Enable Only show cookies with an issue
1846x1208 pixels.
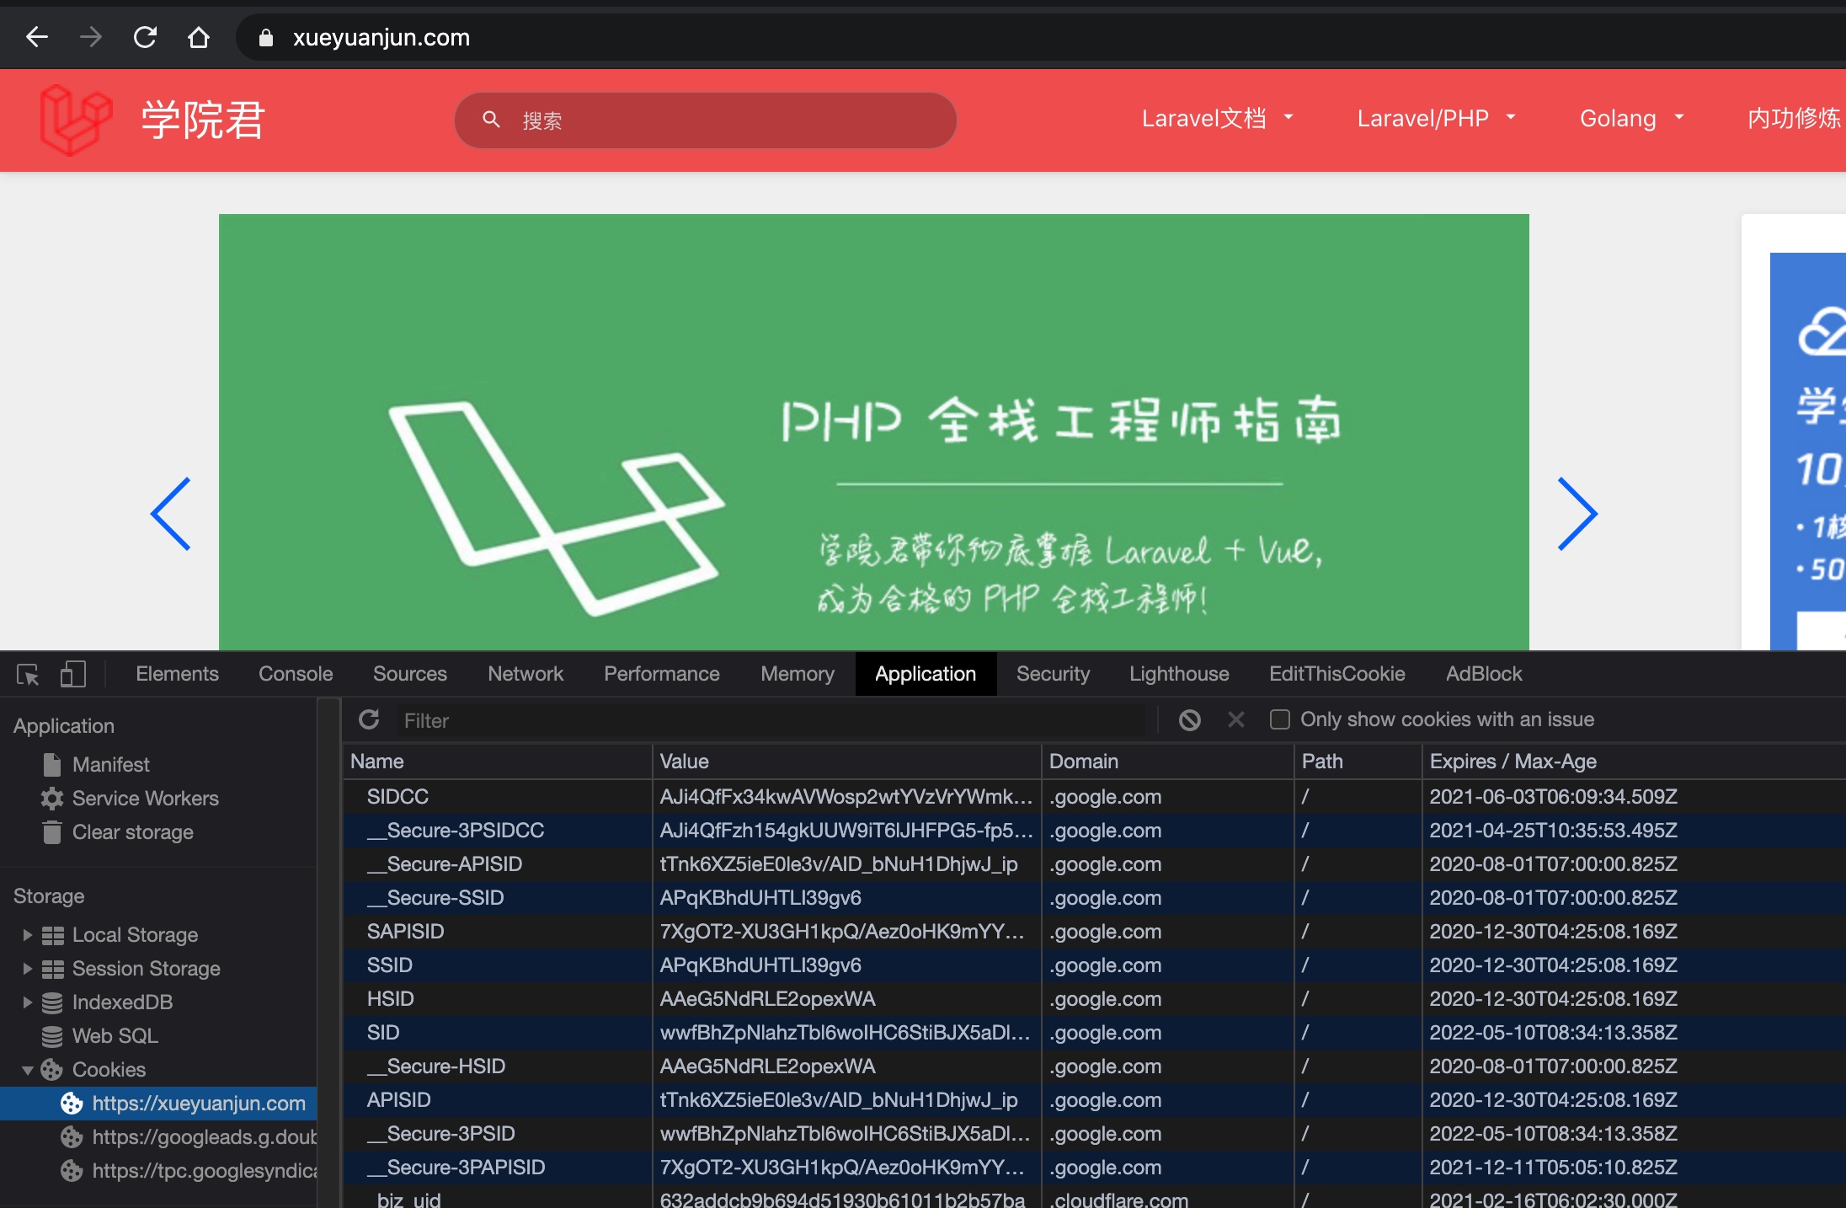(x=1280, y=719)
